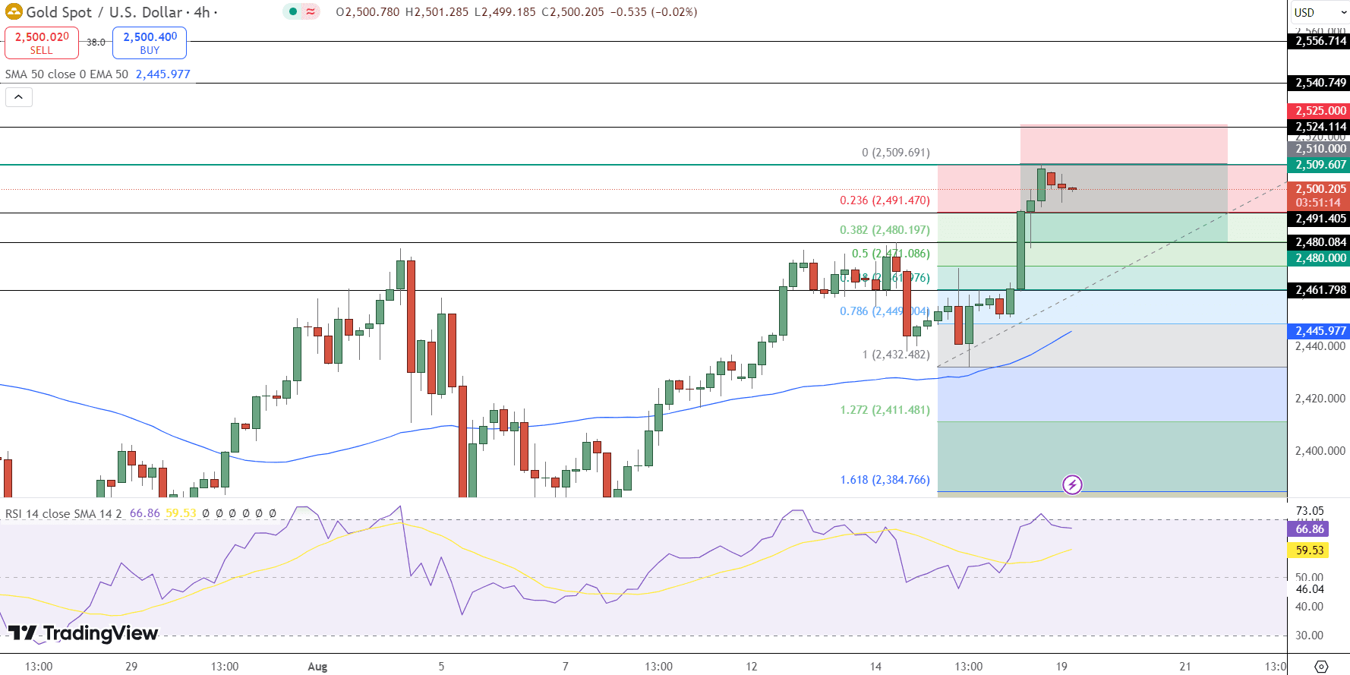The width and height of the screenshot is (1350, 675).
Task: Click the green 2,509.607 price label
Action: tap(1319, 165)
